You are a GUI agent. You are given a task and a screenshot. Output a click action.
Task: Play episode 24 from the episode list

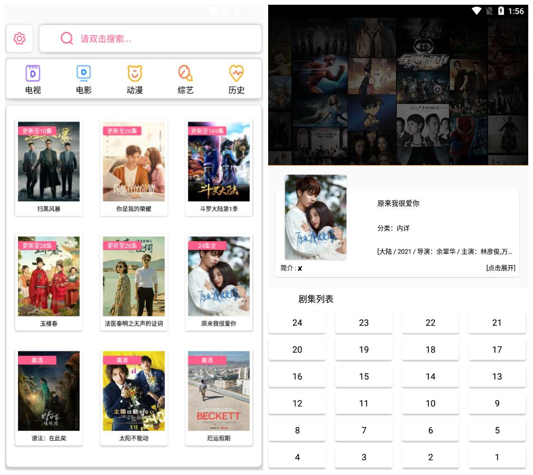(297, 323)
